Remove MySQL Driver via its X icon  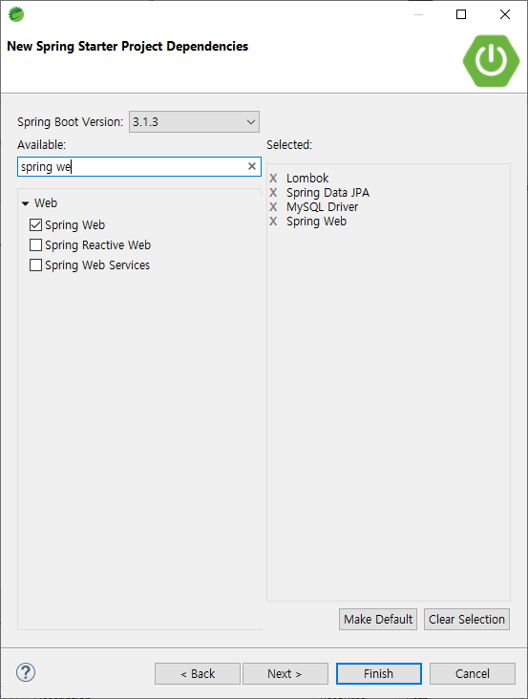coord(273,207)
